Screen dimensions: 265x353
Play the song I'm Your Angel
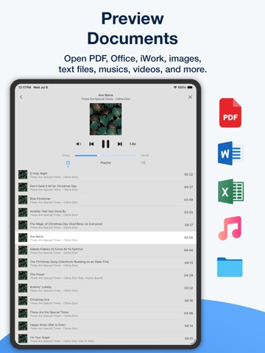(x=105, y=339)
